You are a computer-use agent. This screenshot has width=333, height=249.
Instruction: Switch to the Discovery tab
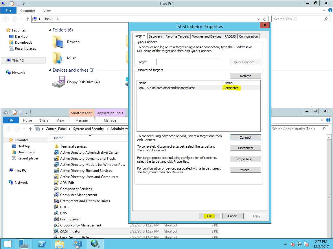(155, 36)
